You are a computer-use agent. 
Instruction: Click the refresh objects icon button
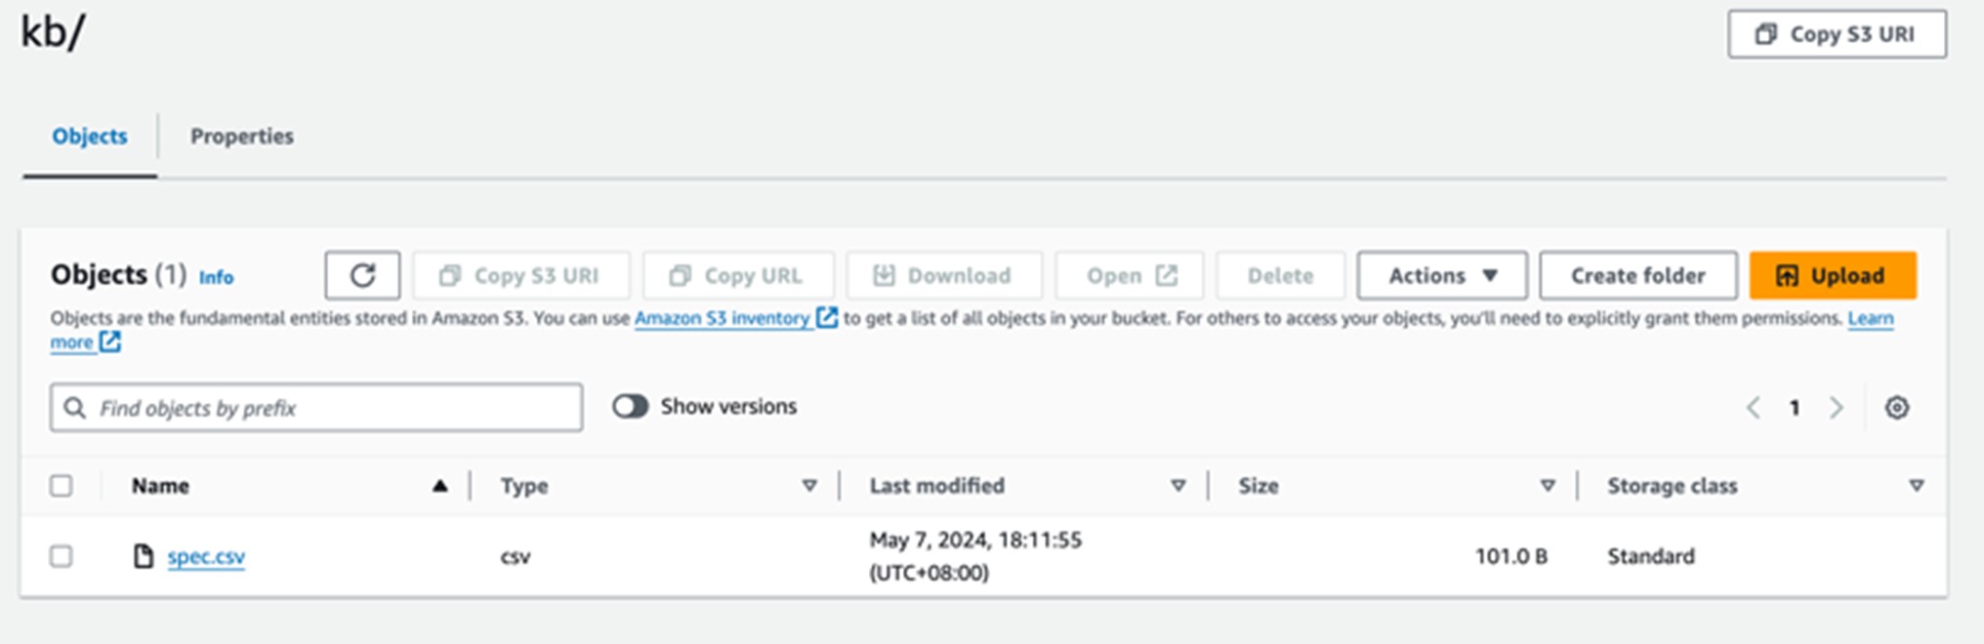coord(362,275)
